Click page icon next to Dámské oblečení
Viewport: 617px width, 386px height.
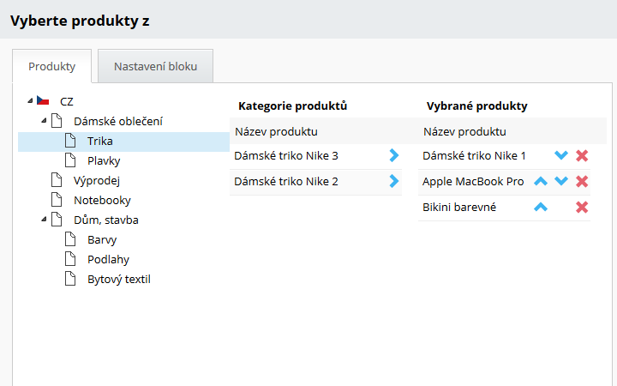(x=57, y=121)
